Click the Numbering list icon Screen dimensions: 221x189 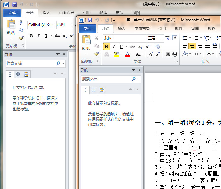point(196,38)
